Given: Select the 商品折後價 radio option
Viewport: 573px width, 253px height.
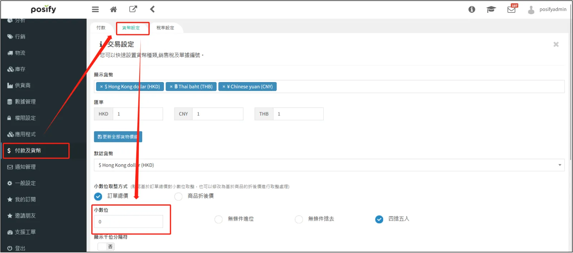Looking at the screenshot, I should 178,196.
